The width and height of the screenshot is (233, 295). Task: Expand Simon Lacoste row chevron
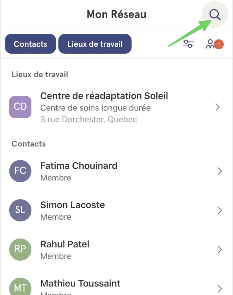[220, 210]
